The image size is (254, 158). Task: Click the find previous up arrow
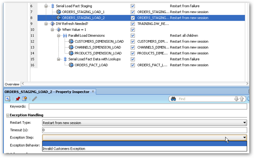(x=242, y=99)
